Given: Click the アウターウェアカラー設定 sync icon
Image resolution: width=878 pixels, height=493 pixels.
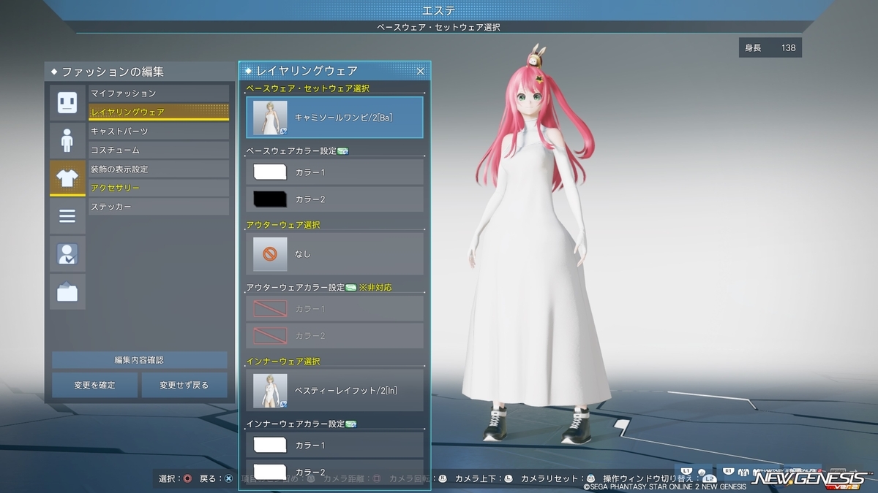Looking at the screenshot, I should (350, 287).
